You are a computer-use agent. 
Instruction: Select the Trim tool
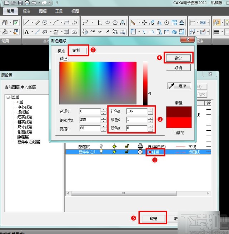pyautogui.click(x=144, y=32)
